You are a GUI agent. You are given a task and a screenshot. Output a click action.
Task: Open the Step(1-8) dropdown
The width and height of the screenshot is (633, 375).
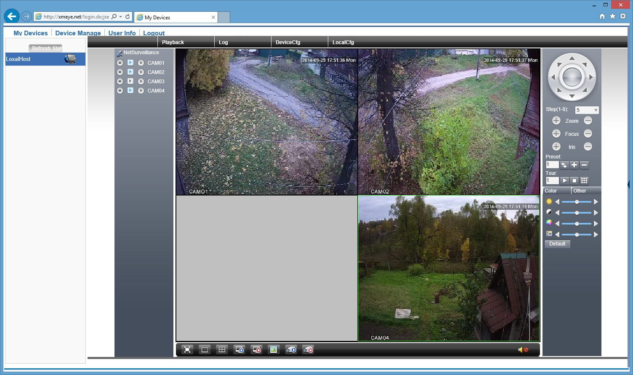coord(587,110)
